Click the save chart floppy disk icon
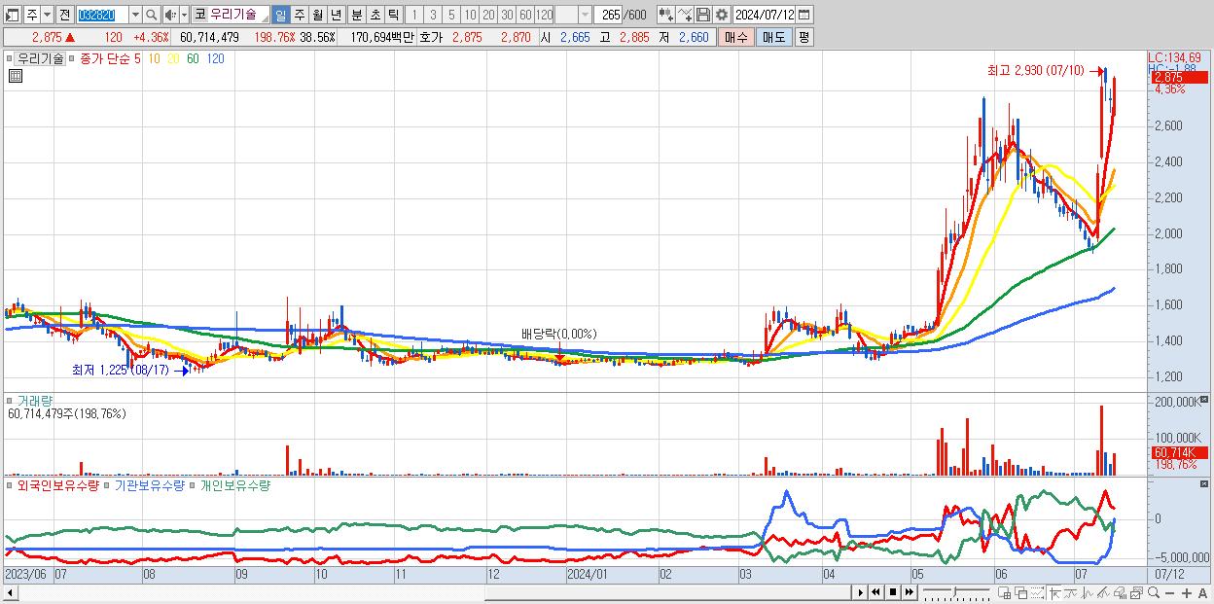1214x604 pixels. point(703,15)
